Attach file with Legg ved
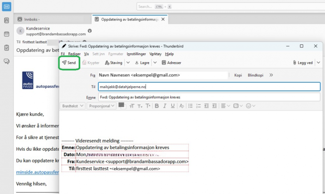The image size is (325, 194). tap(303, 63)
